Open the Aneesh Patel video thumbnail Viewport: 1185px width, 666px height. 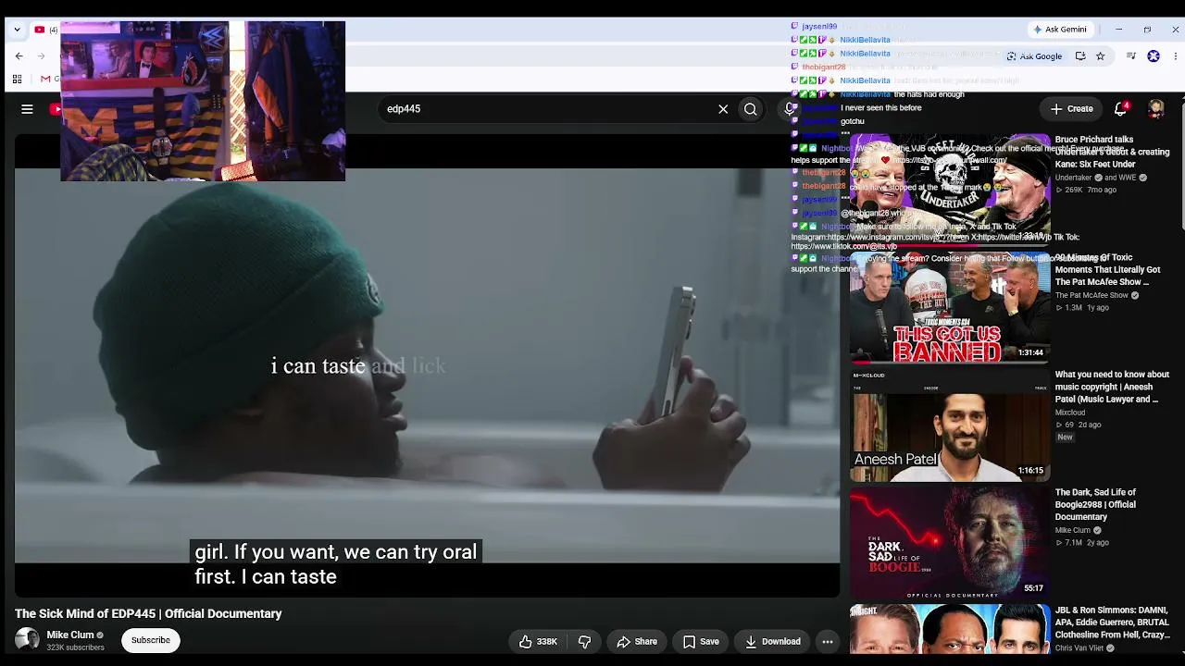950,425
